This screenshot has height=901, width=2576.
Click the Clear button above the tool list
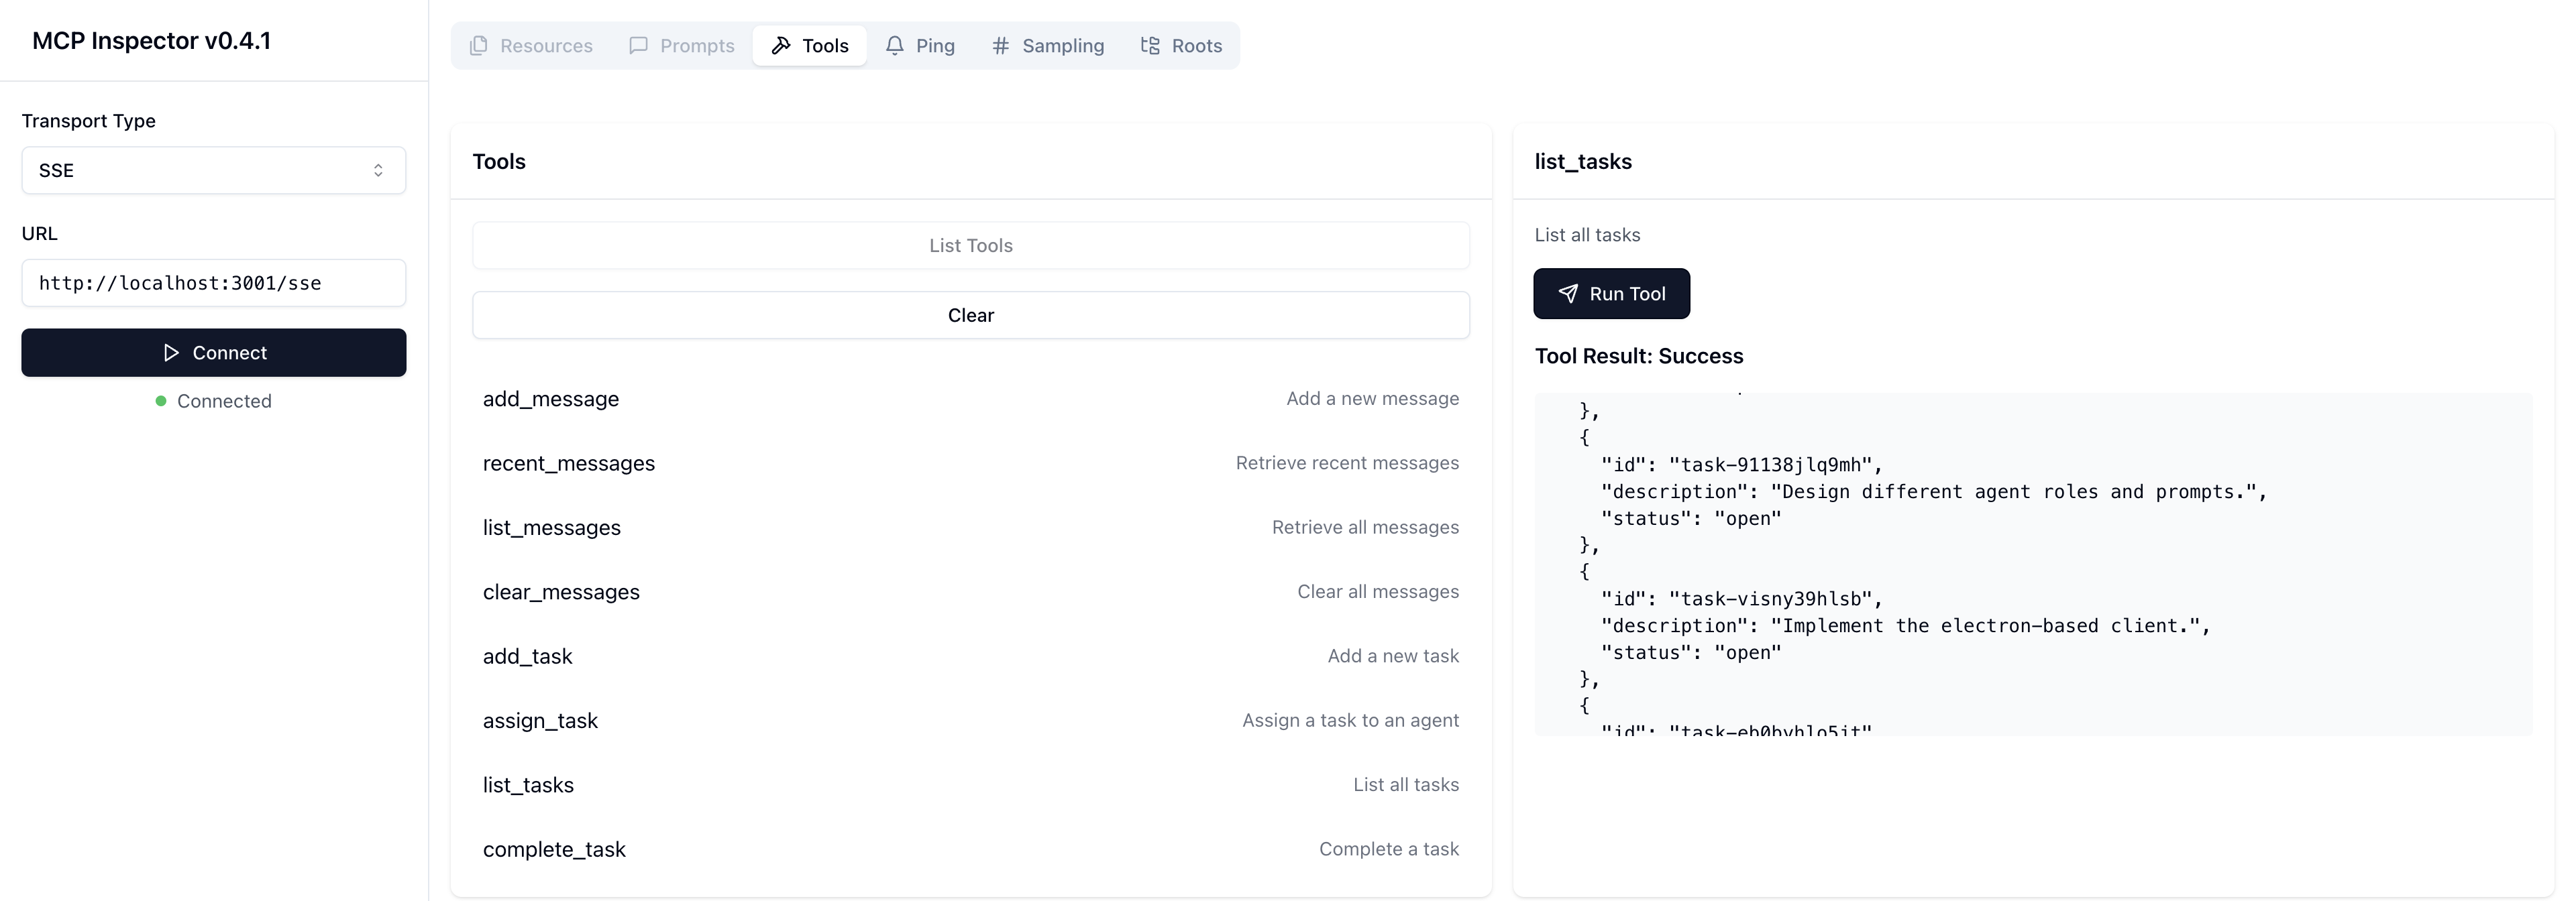point(970,314)
